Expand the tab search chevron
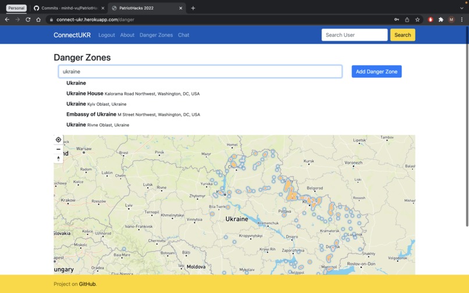The height and width of the screenshot is (293, 469). click(461, 8)
